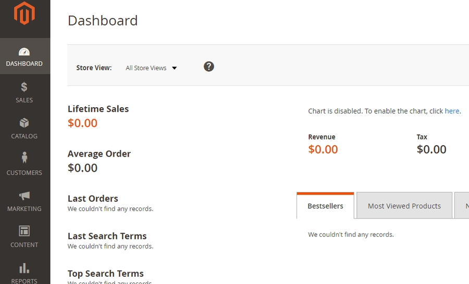
Task: Open the Reports bar chart icon
Action: pyautogui.click(x=24, y=268)
